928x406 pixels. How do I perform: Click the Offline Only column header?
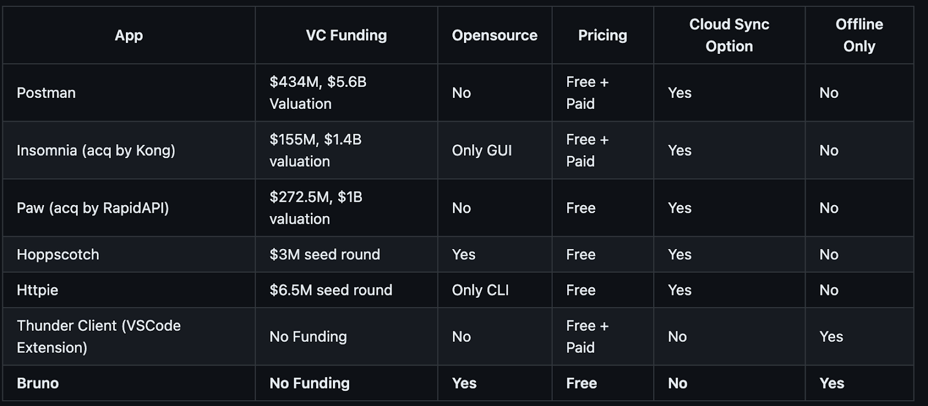point(859,35)
